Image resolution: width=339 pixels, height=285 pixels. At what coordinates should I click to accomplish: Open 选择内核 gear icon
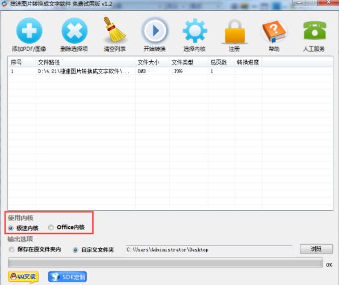[195, 31]
